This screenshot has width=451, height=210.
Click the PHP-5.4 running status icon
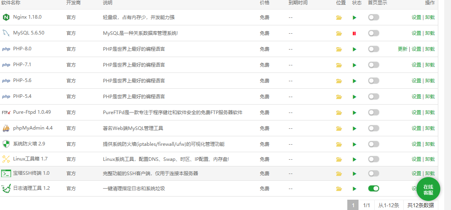(x=354, y=97)
